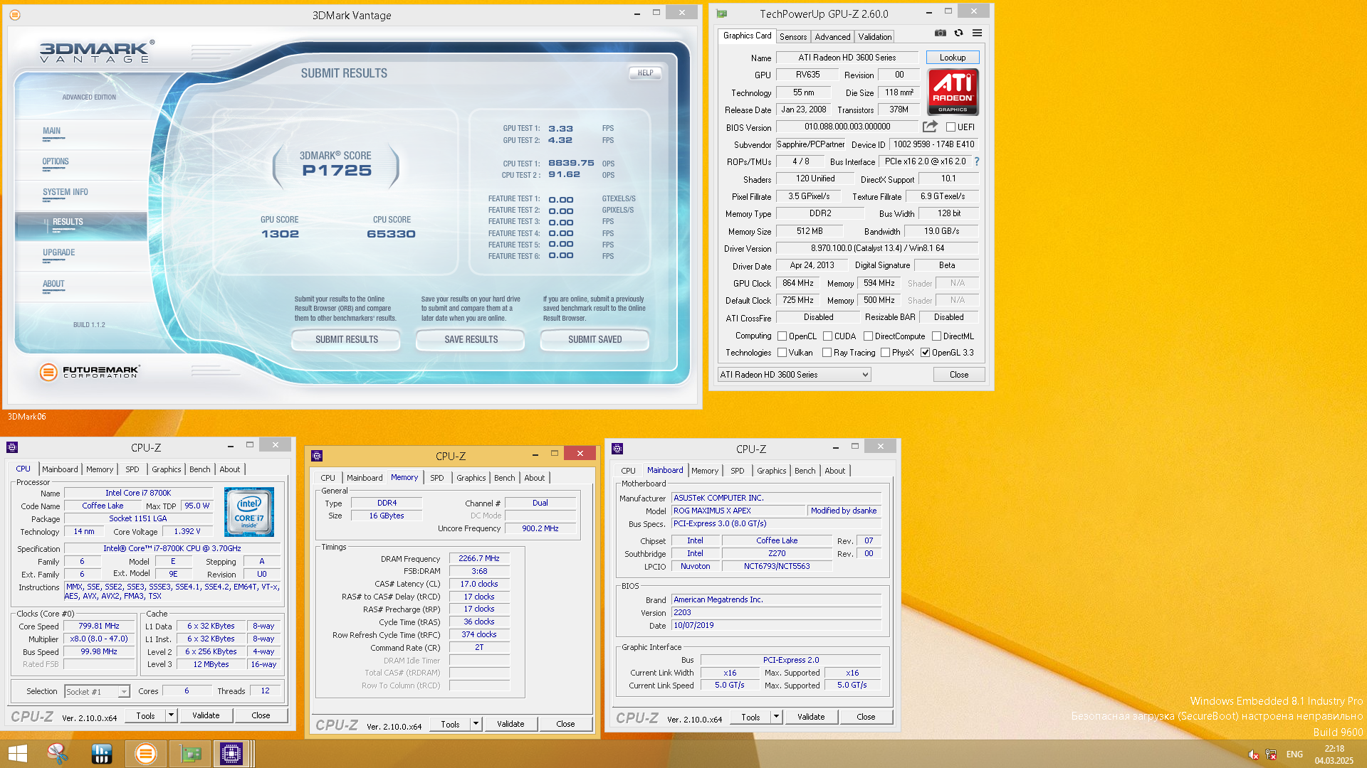Click the 3DMark Vantage logo
Image resolution: width=1367 pixels, height=768 pixels.
coord(96,53)
